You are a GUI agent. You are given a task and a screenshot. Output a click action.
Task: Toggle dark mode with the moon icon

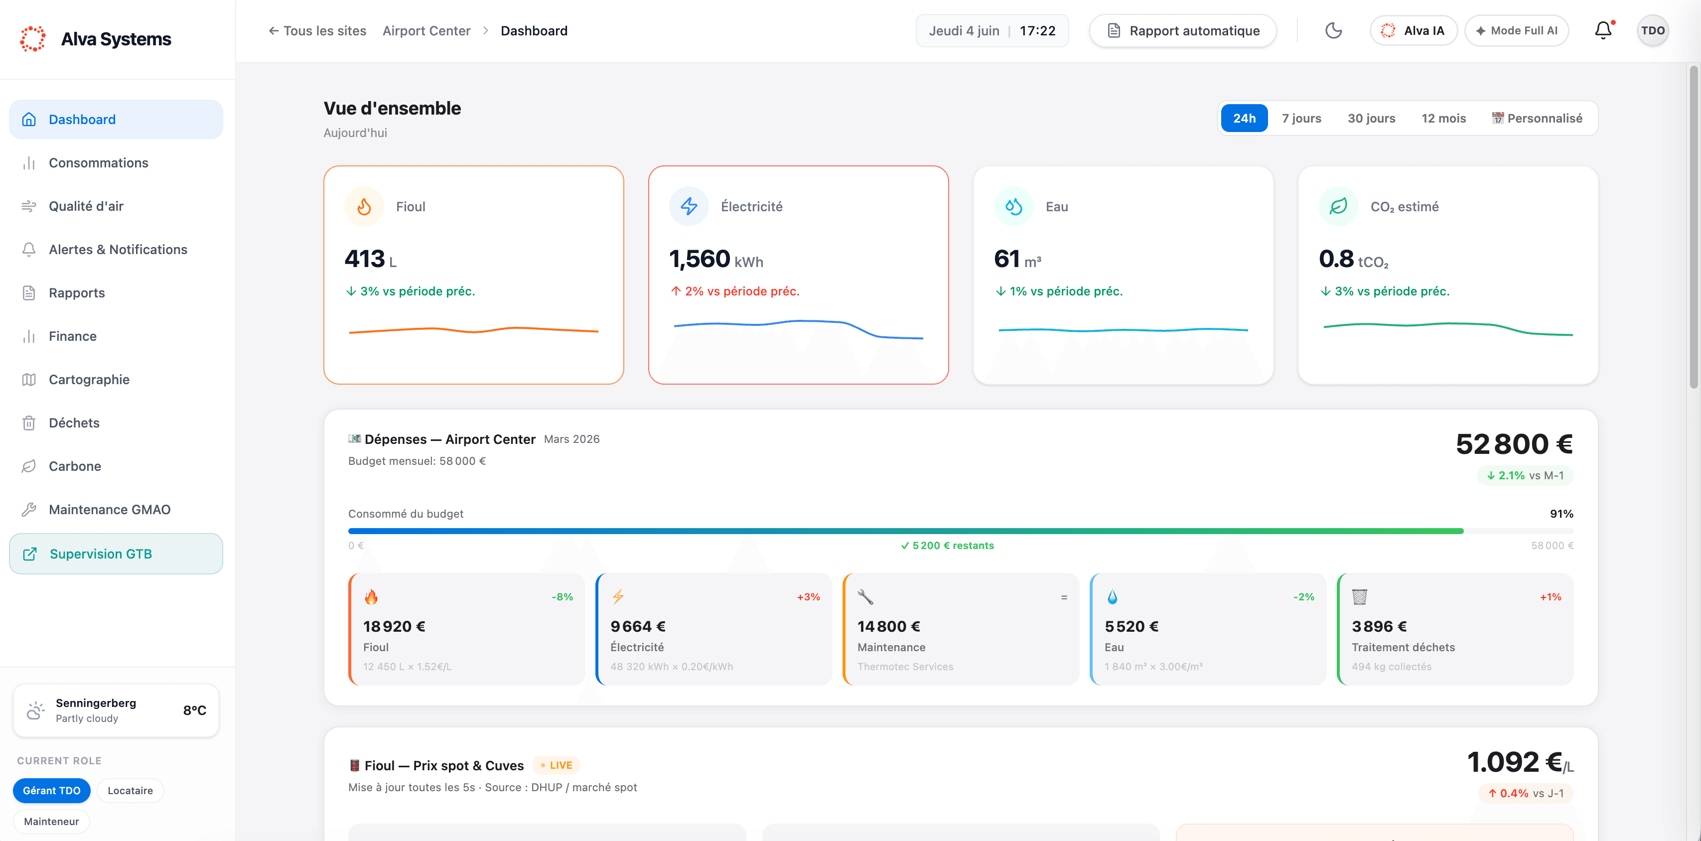[x=1333, y=31]
